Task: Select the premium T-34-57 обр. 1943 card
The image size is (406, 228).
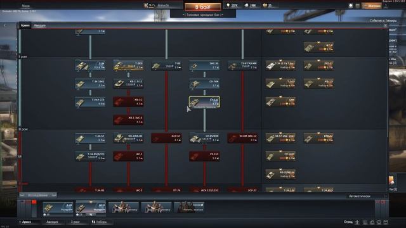Action: coord(280,138)
